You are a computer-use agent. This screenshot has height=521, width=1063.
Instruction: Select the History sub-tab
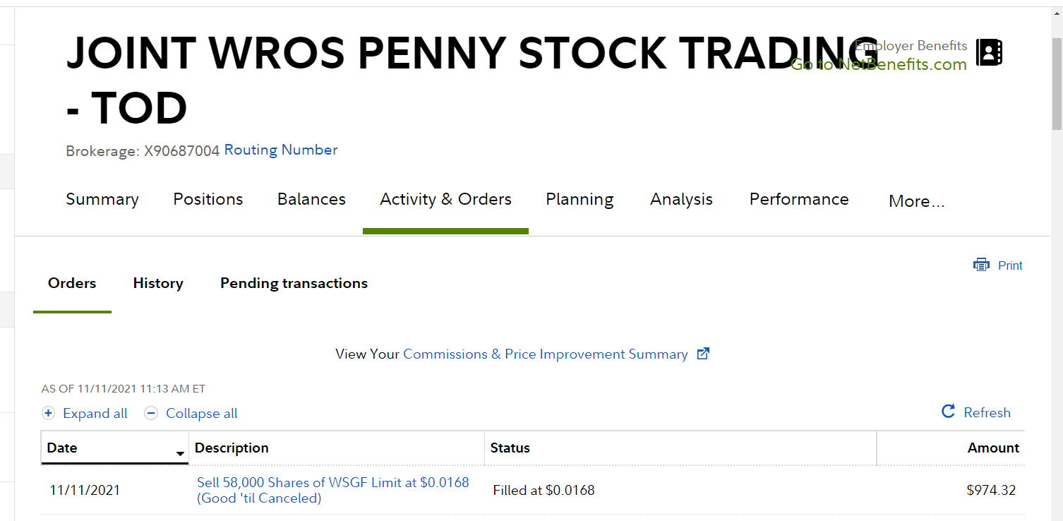click(158, 283)
